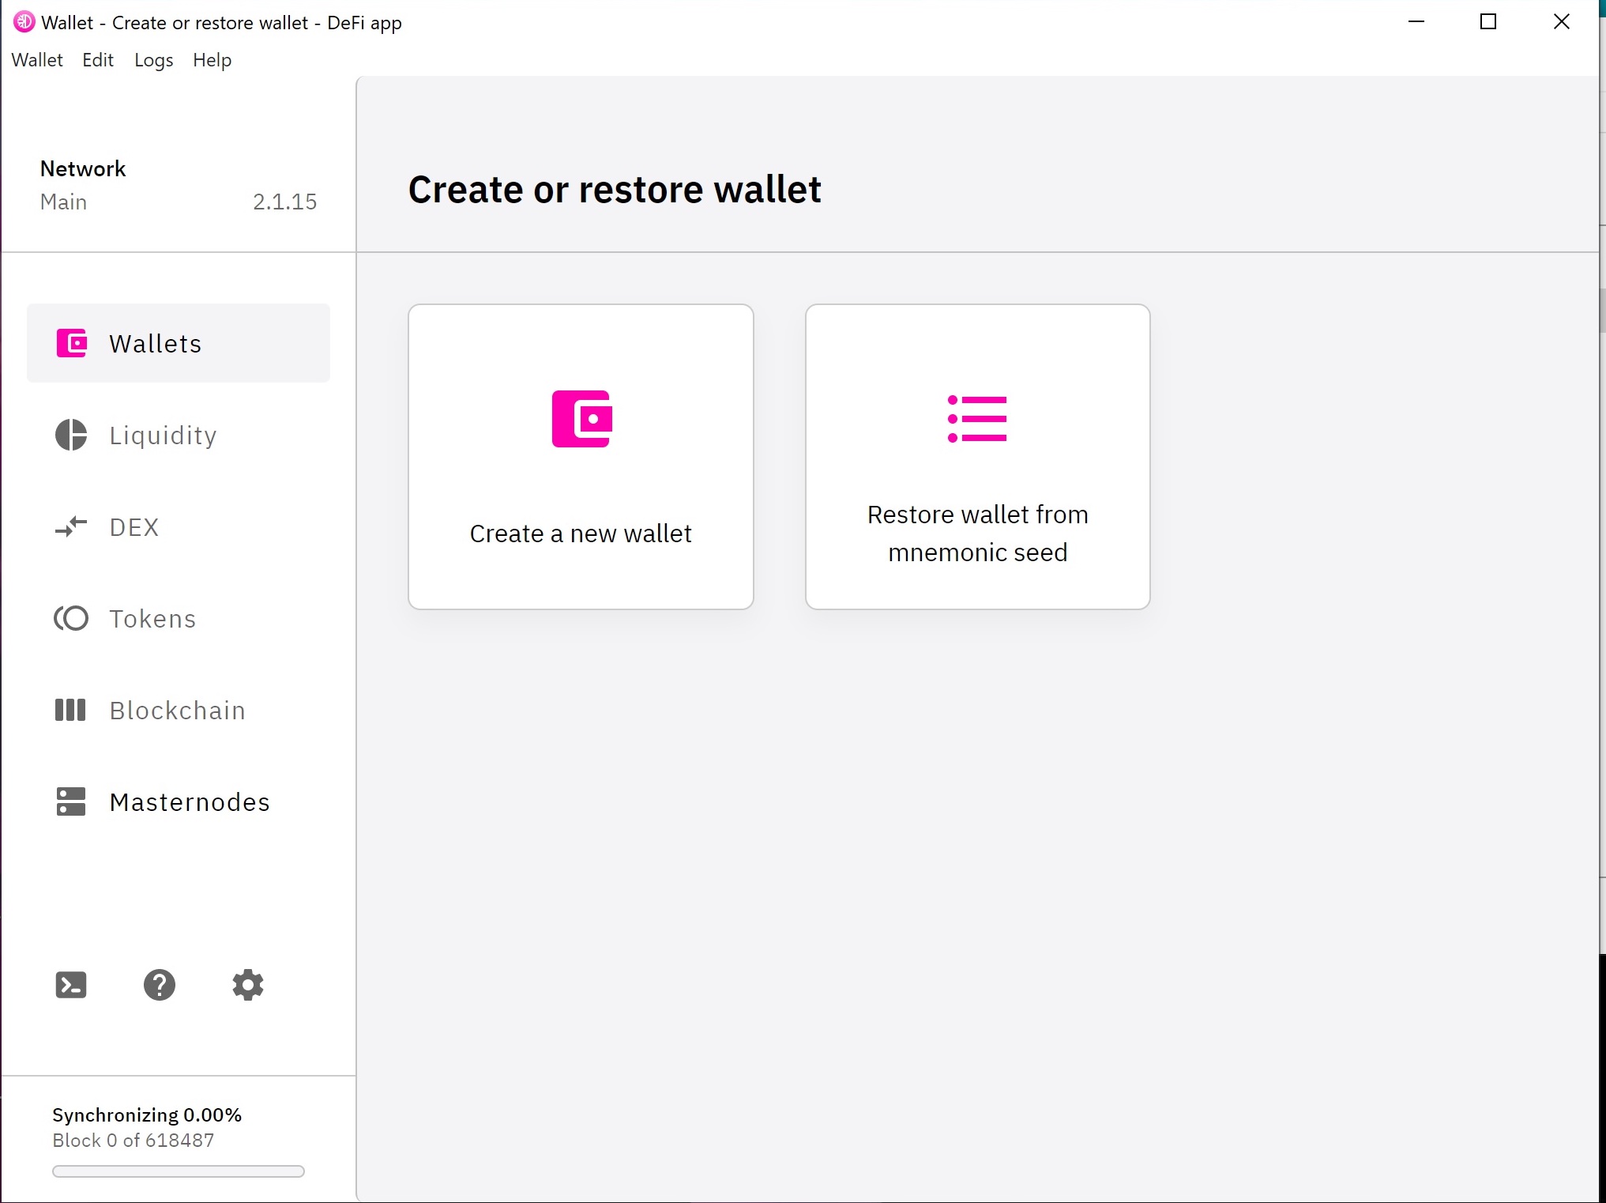Viewport: 1606px width, 1203px height.
Task: Navigate to the Masternodes page
Action: [x=179, y=801]
